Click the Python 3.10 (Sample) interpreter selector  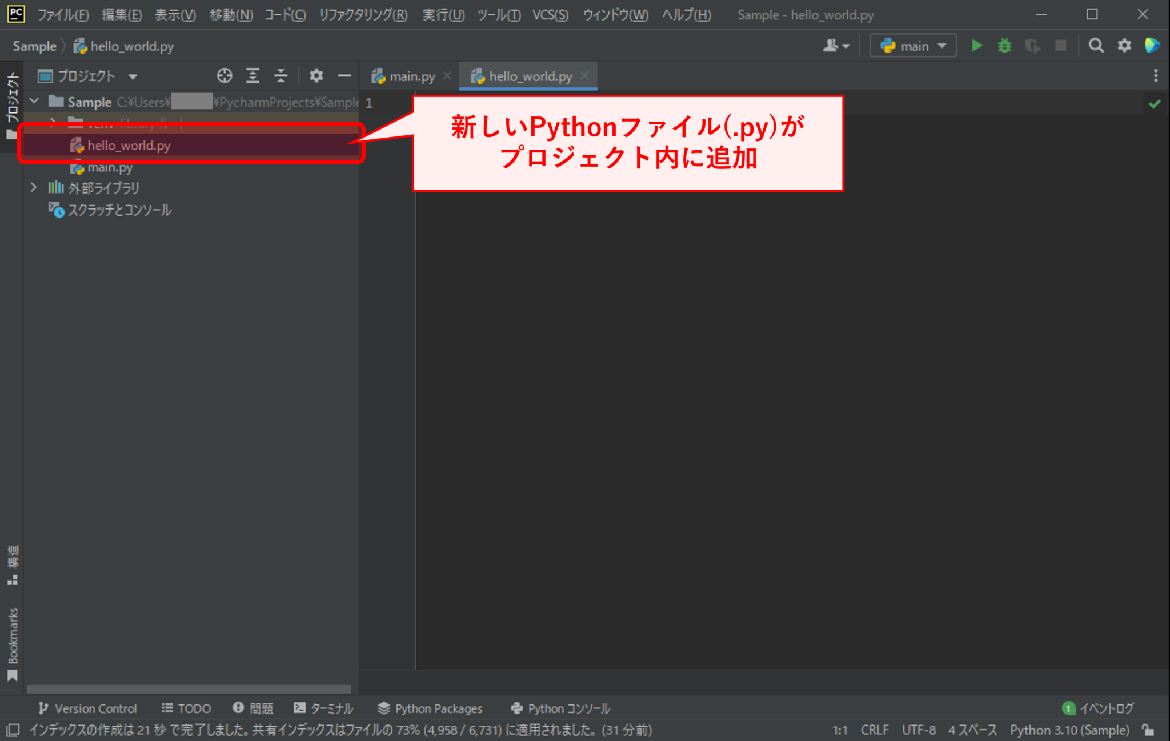pyautogui.click(x=1069, y=730)
